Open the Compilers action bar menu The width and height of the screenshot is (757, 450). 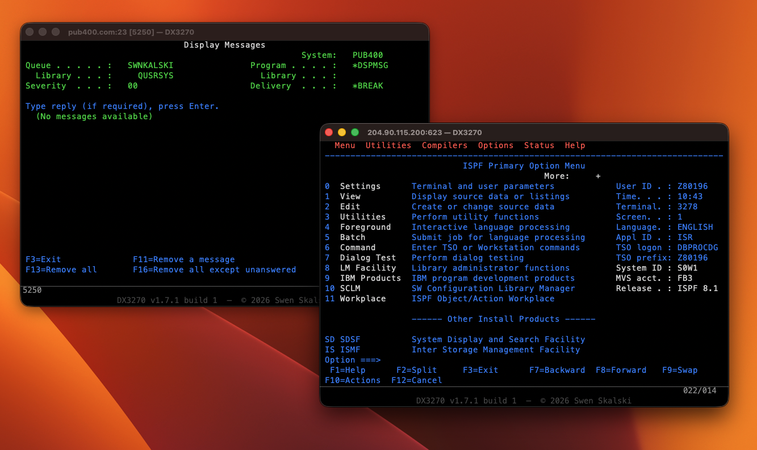pos(445,145)
